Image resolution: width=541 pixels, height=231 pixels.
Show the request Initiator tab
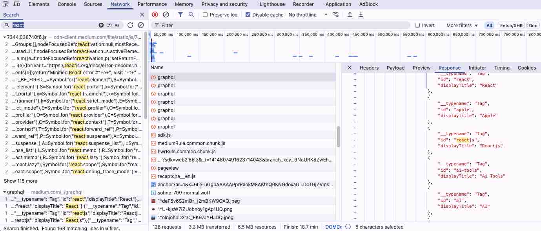[477, 68]
